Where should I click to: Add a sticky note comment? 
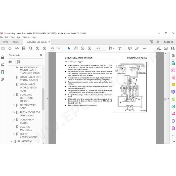[x=130, y=48]
